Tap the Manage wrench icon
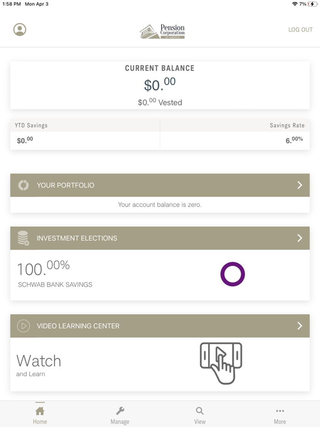 [x=120, y=410]
